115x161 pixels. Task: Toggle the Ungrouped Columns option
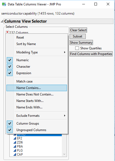tap(10, 130)
